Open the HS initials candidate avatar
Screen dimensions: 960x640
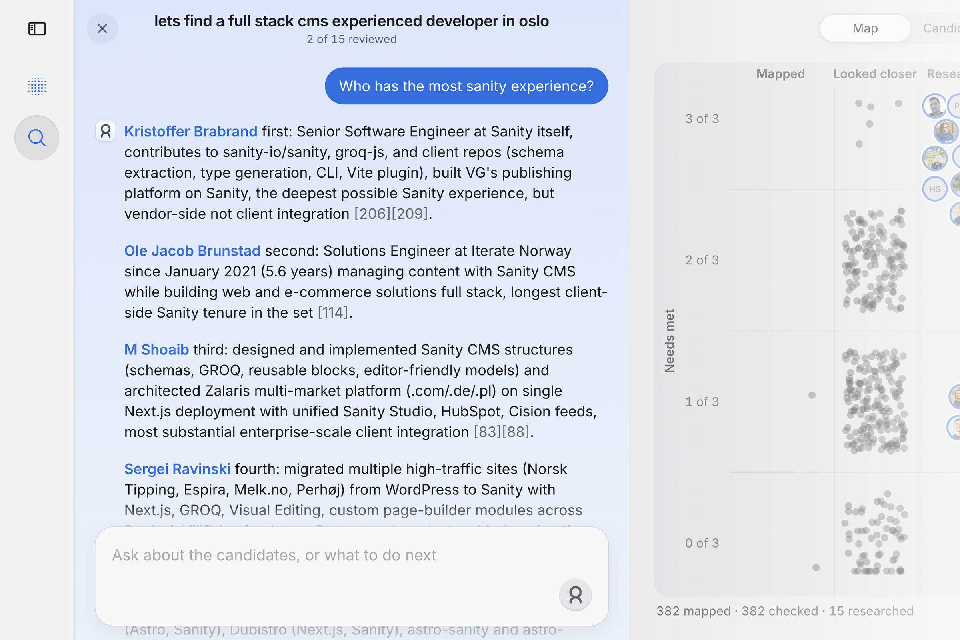pos(935,189)
